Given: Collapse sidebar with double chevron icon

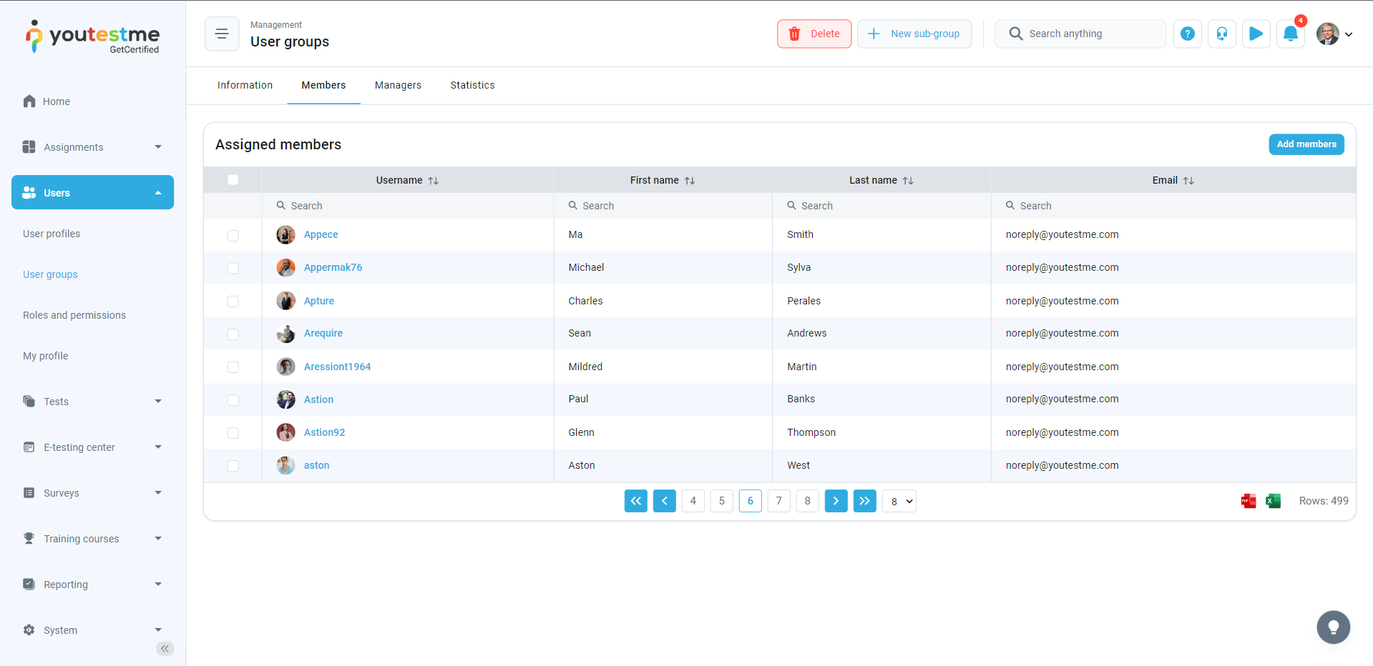Looking at the screenshot, I should 165,649.
